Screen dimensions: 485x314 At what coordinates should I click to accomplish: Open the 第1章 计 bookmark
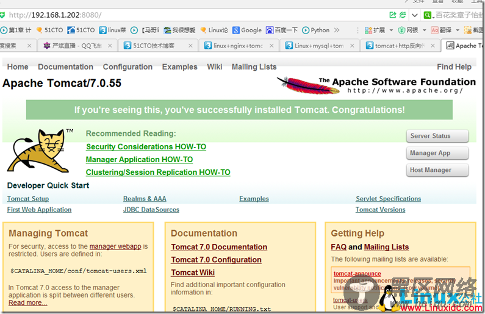[x=16, y=30]
